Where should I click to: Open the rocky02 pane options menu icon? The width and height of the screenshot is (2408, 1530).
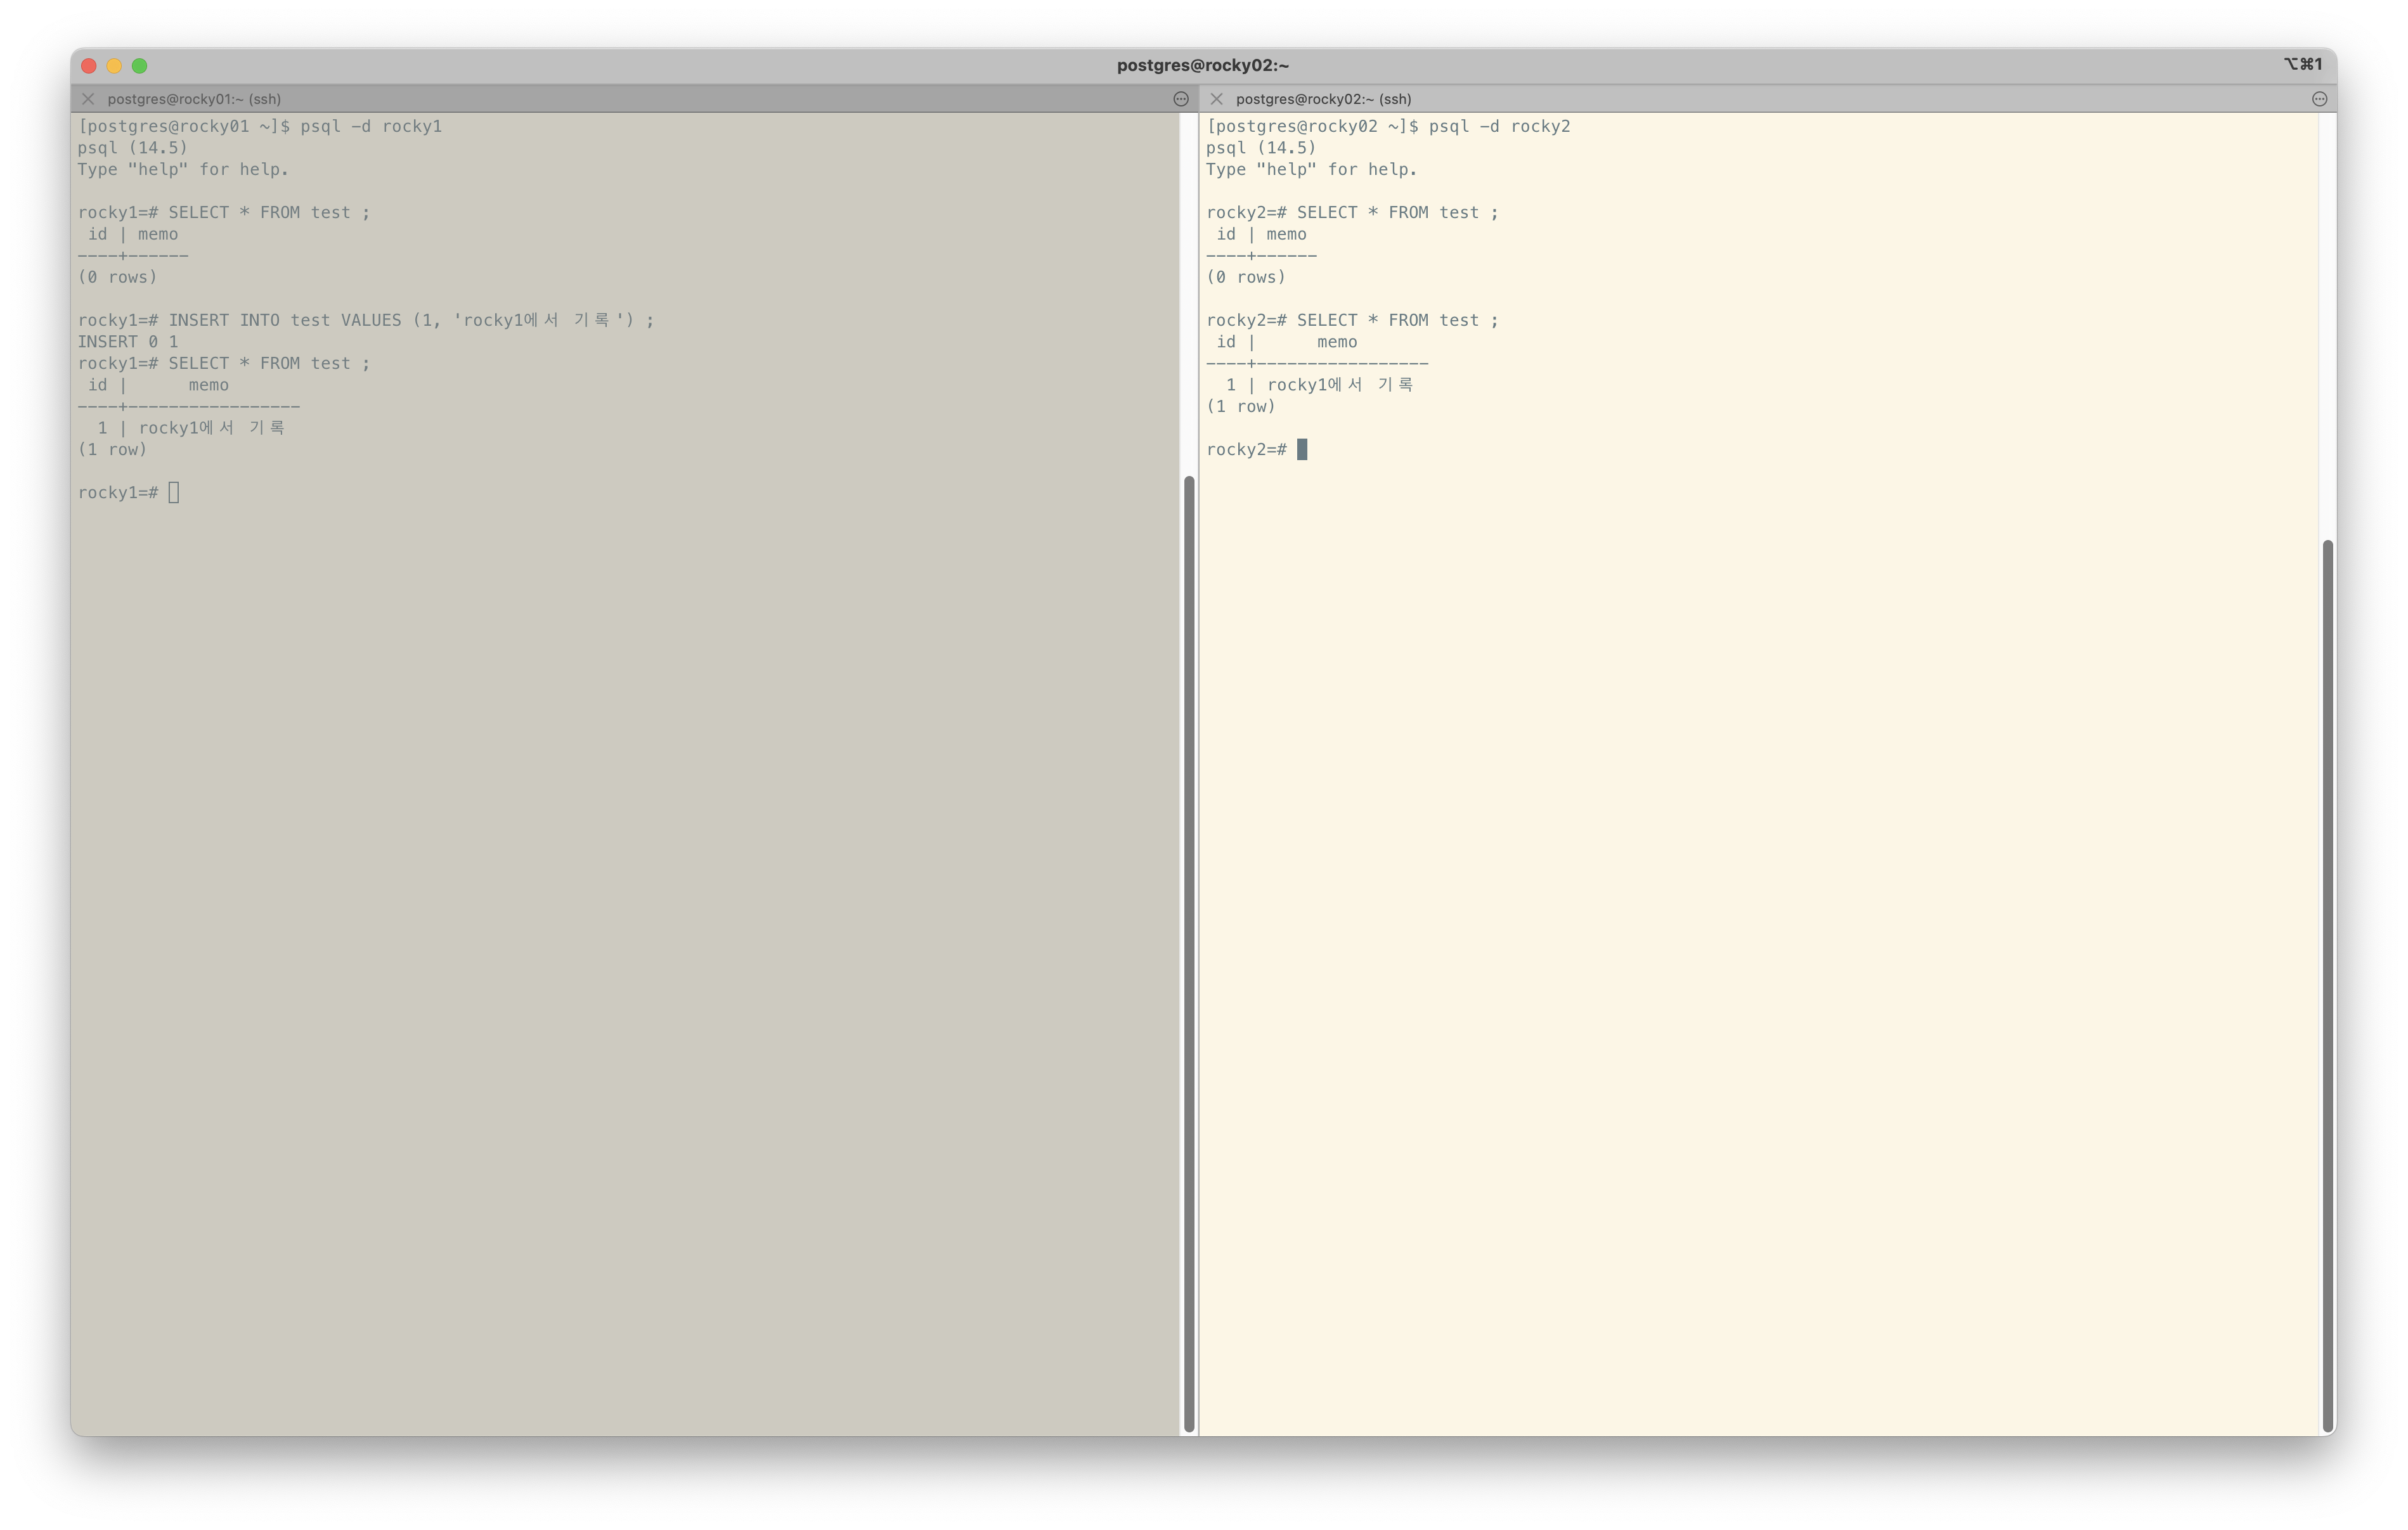2319,99
